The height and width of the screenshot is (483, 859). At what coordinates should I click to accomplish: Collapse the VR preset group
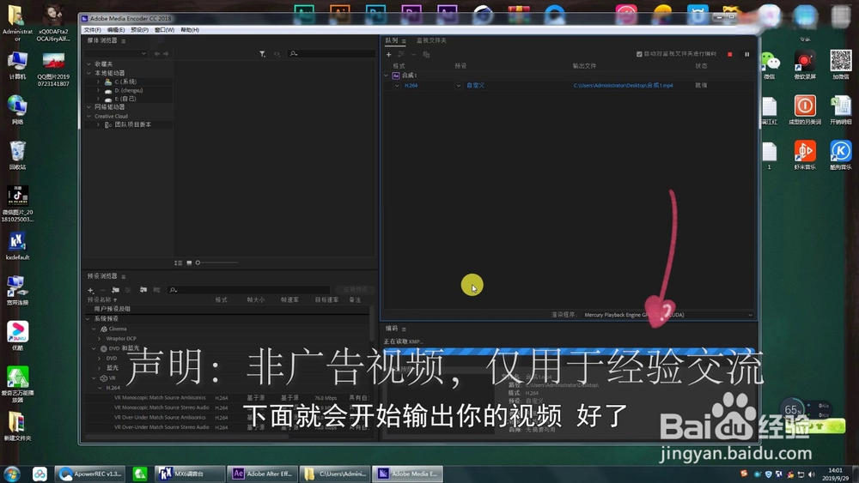[x=94, y=378]
